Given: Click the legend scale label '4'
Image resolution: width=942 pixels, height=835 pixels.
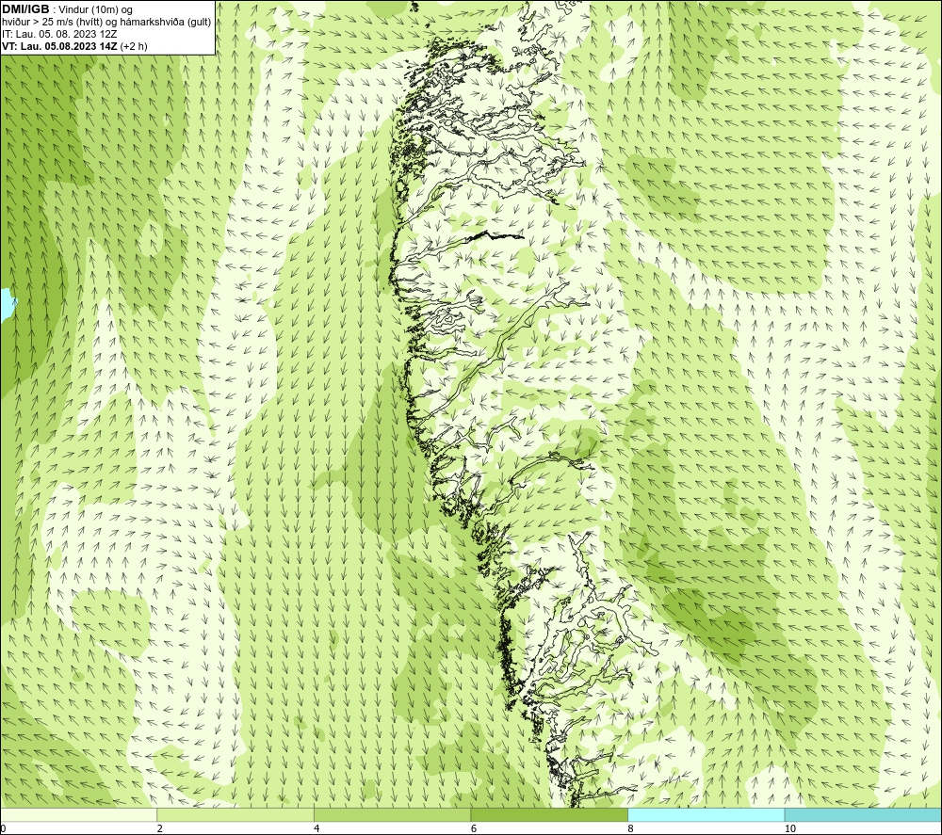Looking at the screenshot, I should pyautogui.click(x=317, y=828).
